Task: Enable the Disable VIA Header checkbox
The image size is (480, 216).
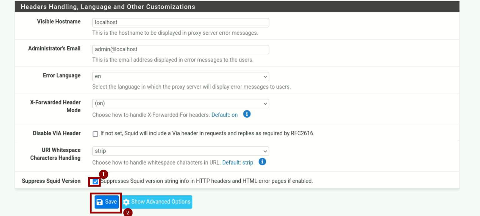Action: pos(95,134)
